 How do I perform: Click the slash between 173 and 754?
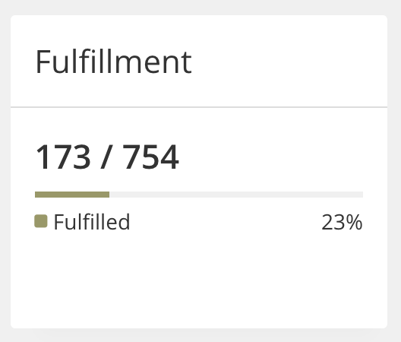pos(107,157)
